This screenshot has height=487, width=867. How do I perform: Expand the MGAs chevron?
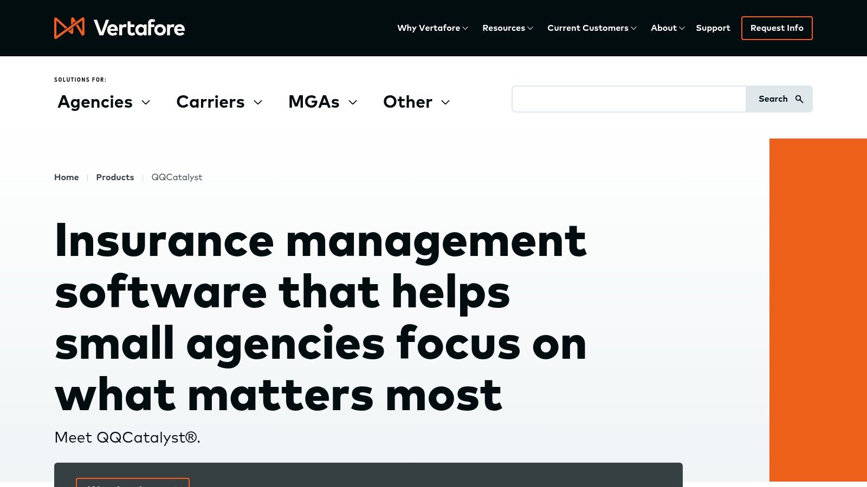pyautogui.click(x=353, y=102)
